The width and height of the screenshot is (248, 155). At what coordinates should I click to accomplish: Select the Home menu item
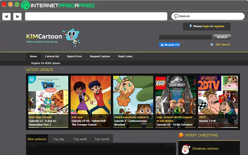point(33,56)
